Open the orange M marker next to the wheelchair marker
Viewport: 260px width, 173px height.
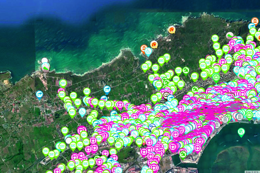(x=144, y=48)
